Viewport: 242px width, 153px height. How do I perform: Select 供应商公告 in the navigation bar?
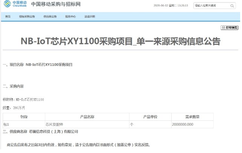point(50,17)
